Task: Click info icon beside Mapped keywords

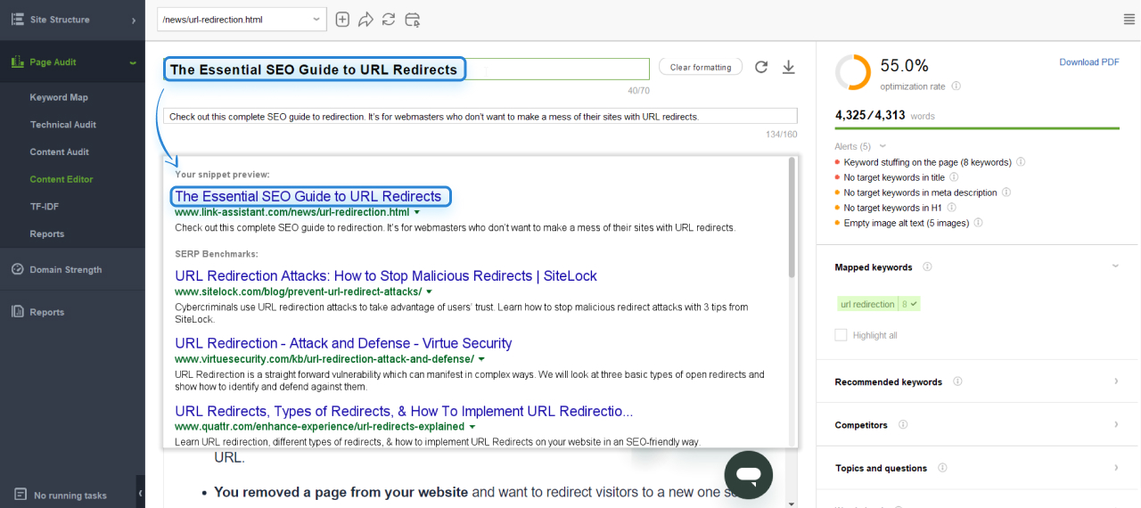Action: (x=927, y=266)
